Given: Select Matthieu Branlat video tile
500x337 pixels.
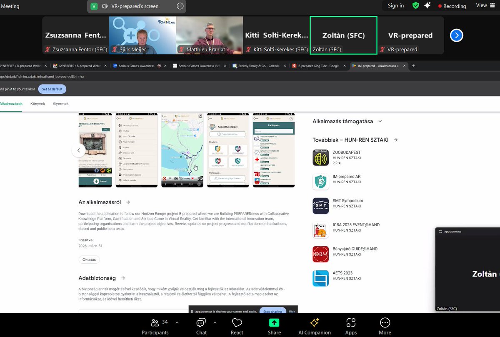Looking at the screenshot, I should (x=210, y=35).
